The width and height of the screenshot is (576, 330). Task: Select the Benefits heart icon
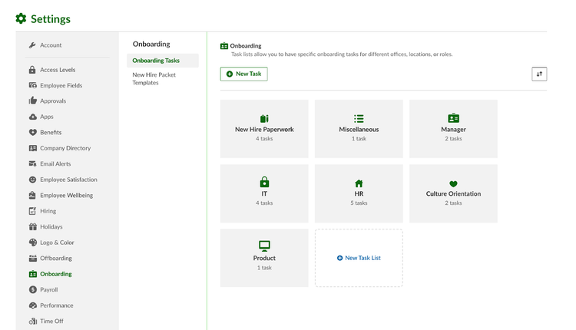33,132
